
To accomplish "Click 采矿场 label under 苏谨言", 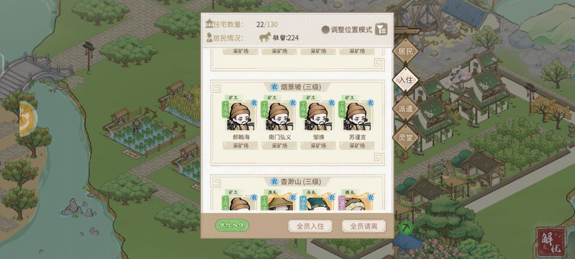I will [x=357, y=145].
